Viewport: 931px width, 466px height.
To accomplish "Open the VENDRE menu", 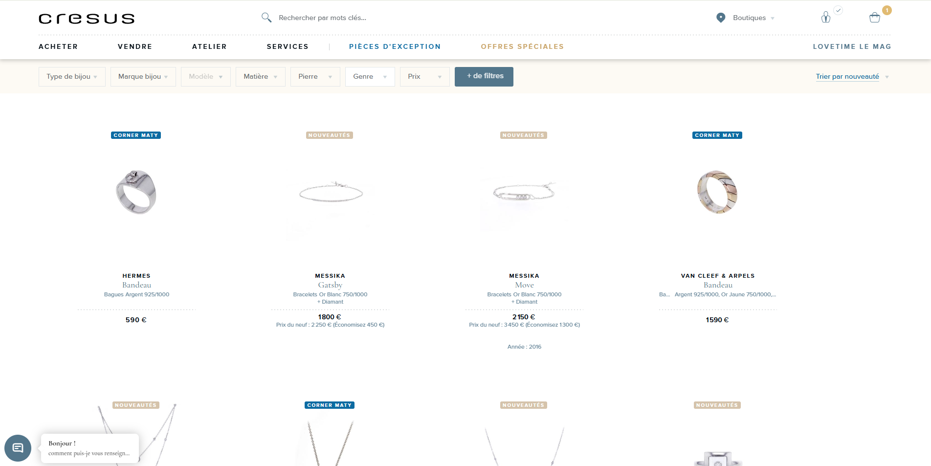I will 135,46.
